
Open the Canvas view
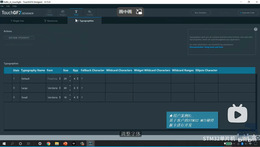click(x=49, y=13)
